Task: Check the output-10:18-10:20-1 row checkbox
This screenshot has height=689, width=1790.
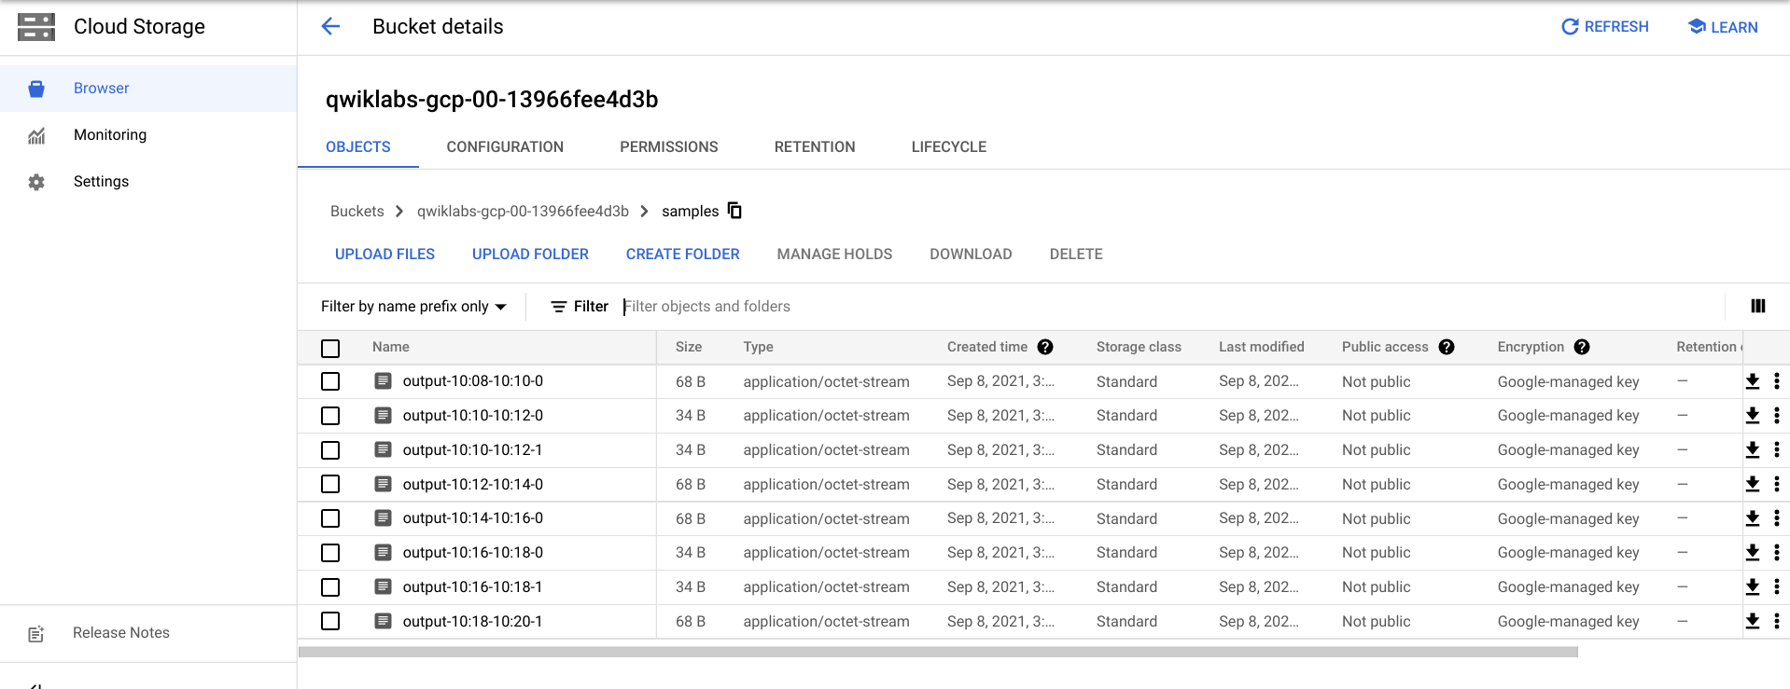Action: [x=330, y=621]
